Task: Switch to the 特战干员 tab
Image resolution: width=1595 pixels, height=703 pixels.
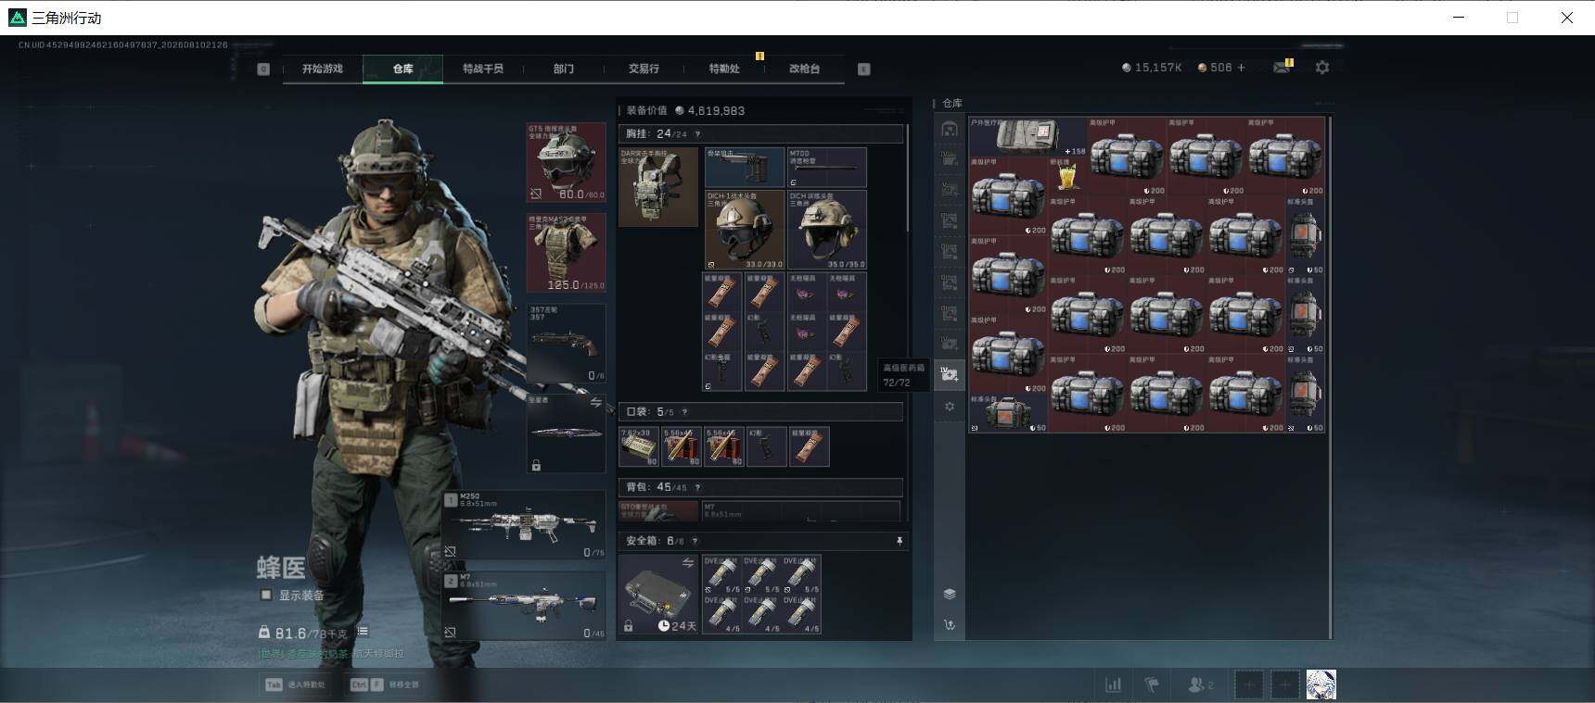Action: (483, 69)
